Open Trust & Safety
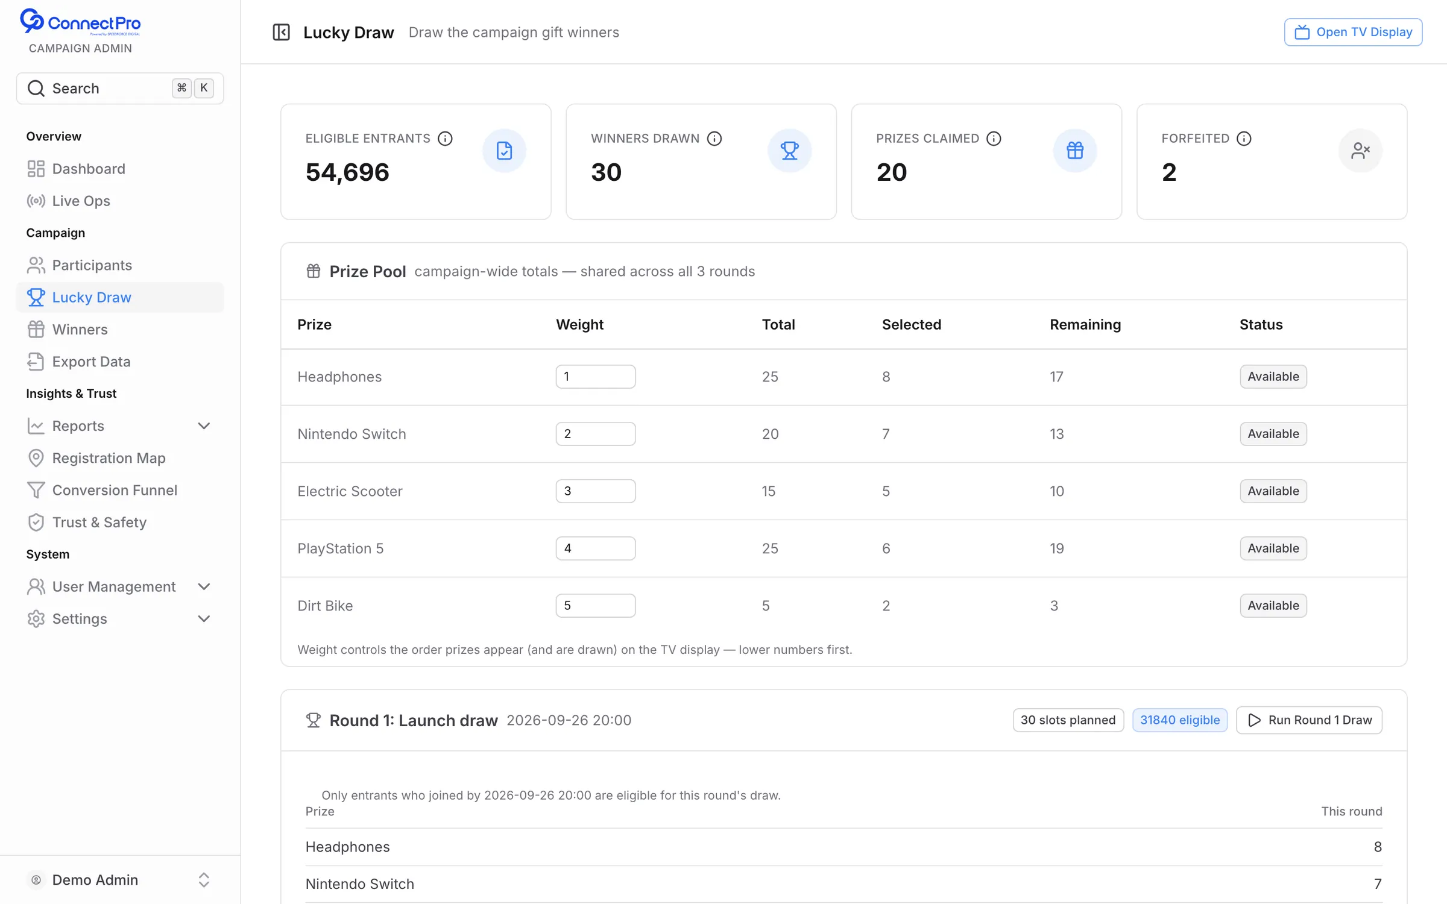Screen dimensions: 1447x904 tap(120, 523)
